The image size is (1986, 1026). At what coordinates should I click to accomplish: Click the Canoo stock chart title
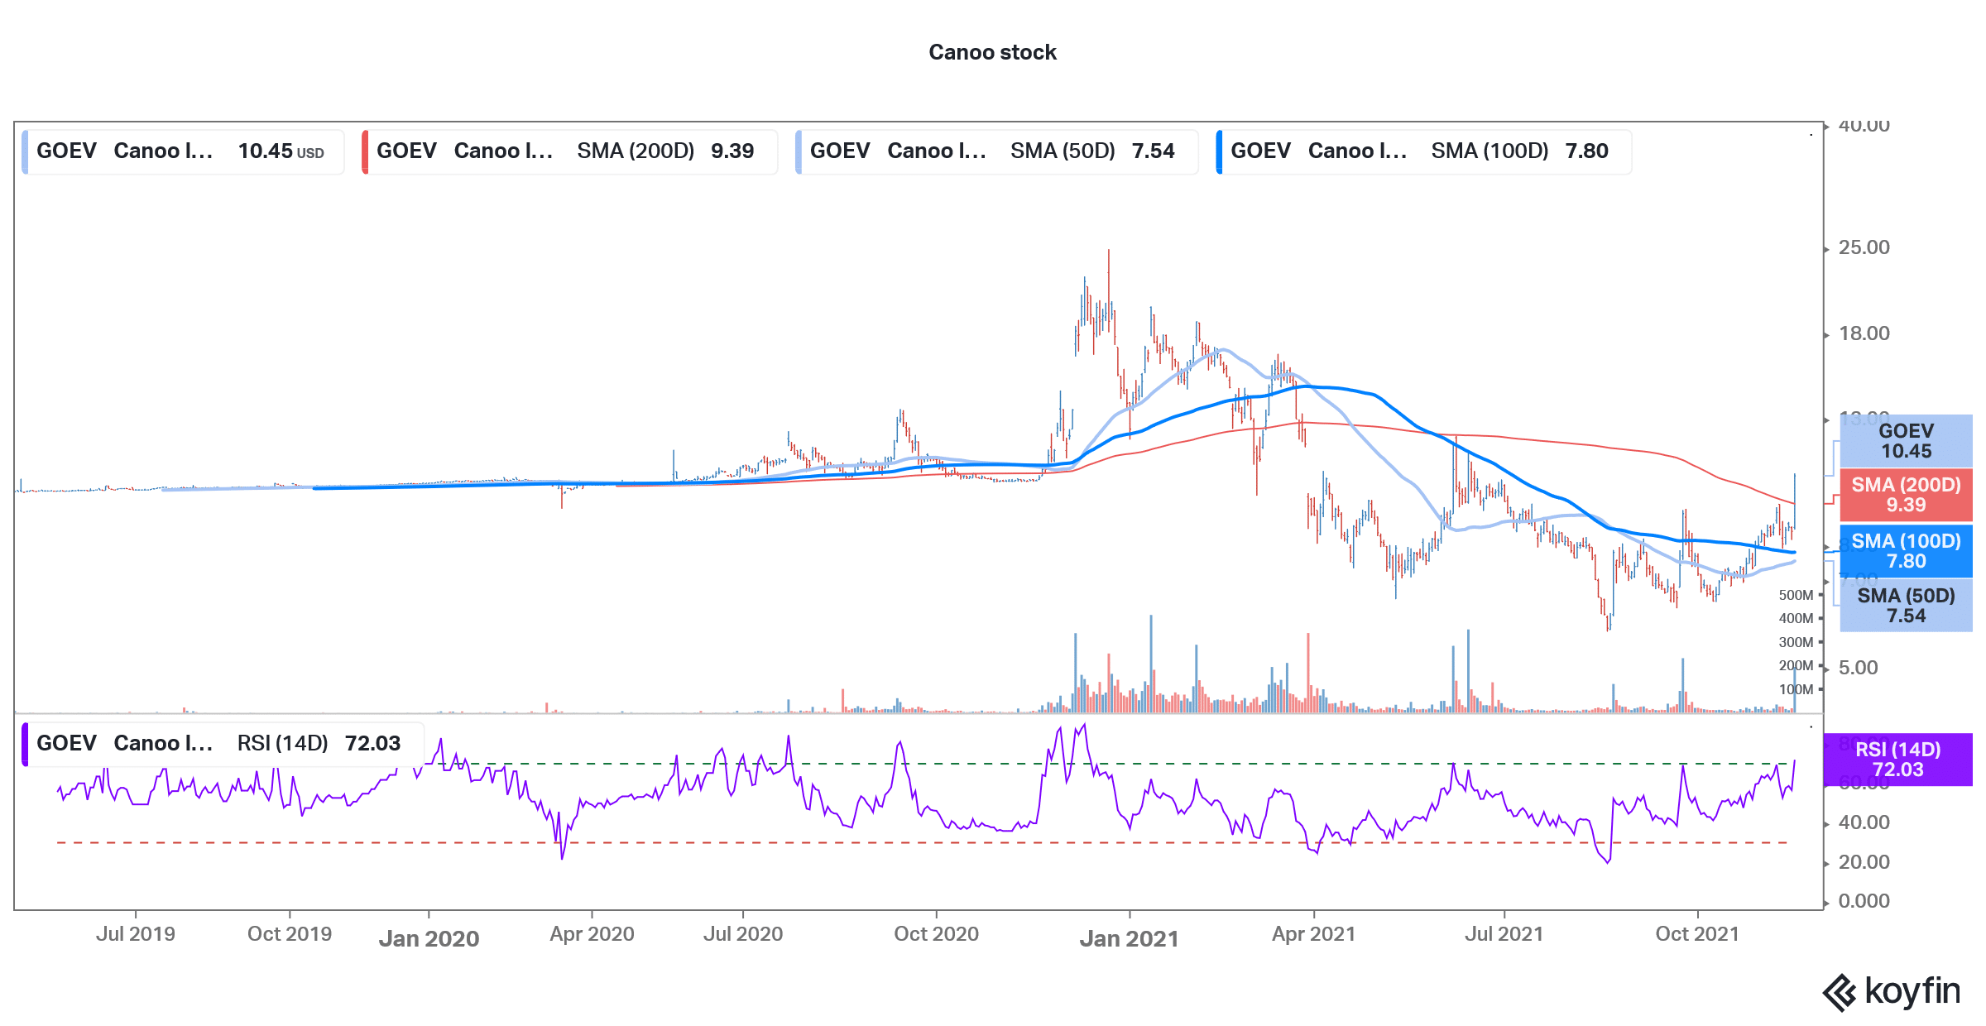992,52
